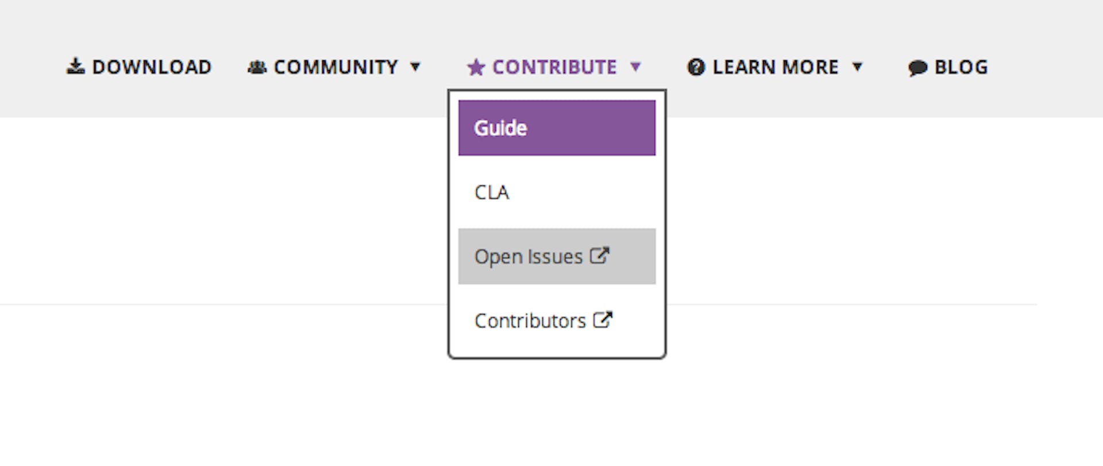Click the question mark icon before LEARN MORE
Image resolution: width=1103 pixels, height=466 pixels.
(696, 67)
